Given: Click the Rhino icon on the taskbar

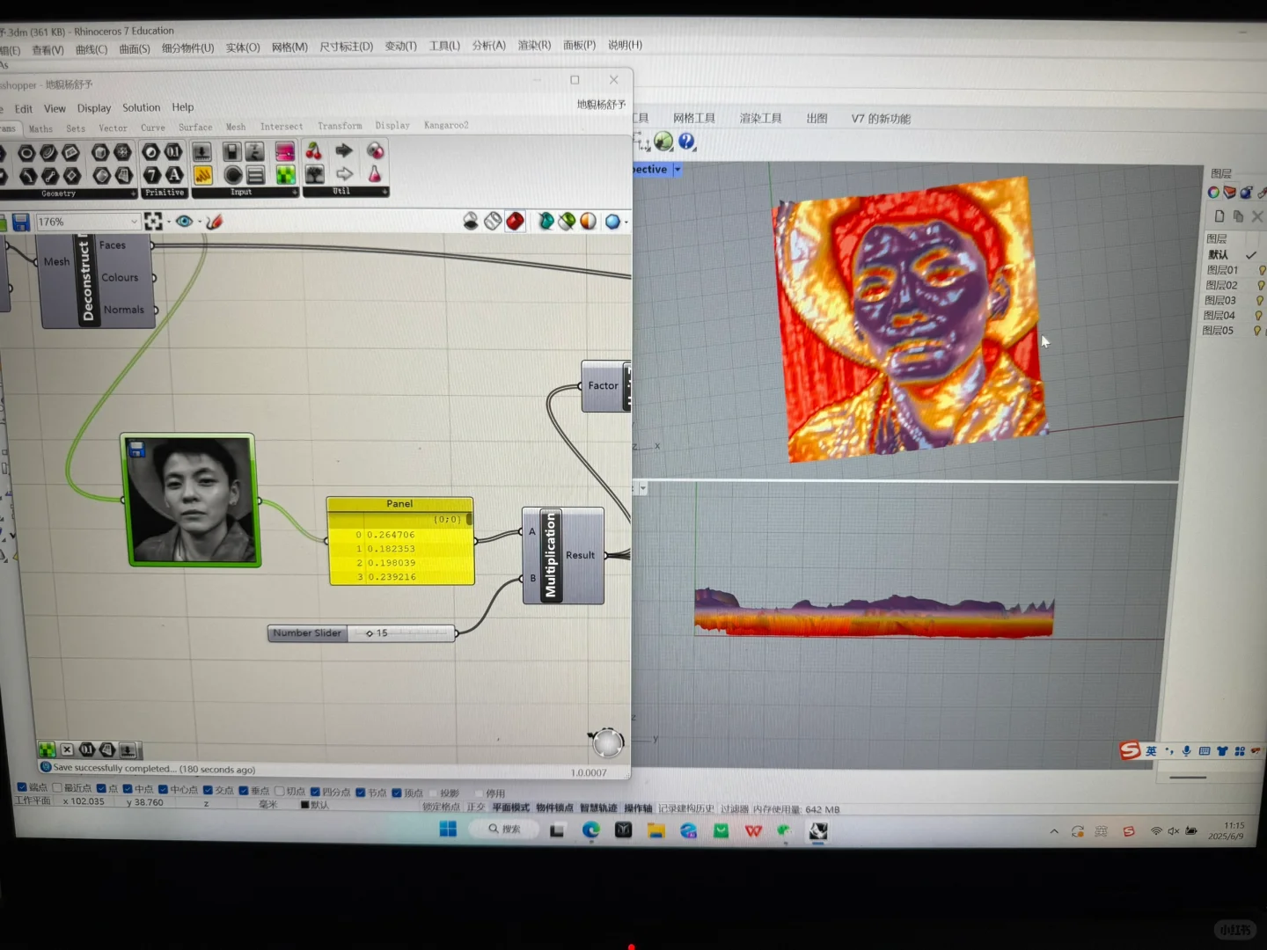Looking at the screenshot, I should point(818,831).
